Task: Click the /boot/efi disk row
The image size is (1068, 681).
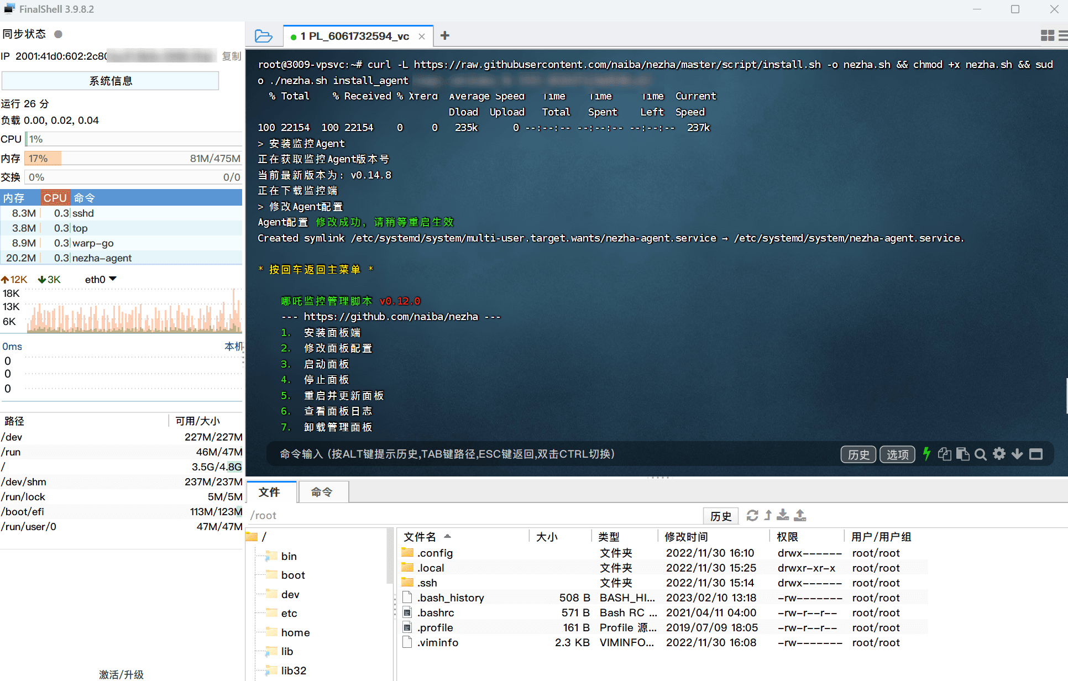Action: [x=122, y=512]
